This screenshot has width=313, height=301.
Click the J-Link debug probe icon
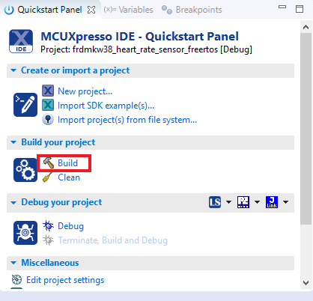coord(272,202)
